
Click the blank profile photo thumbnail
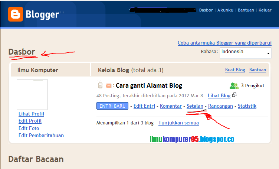pyautogui.click(x=32, y=94)
